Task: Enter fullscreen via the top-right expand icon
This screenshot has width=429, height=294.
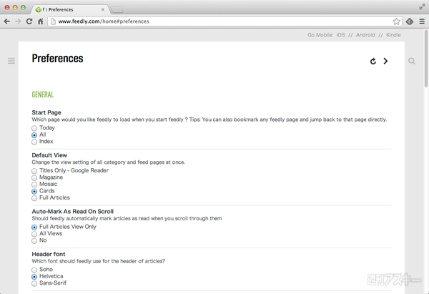Action: pyautogui.click(x=422, y=7)
